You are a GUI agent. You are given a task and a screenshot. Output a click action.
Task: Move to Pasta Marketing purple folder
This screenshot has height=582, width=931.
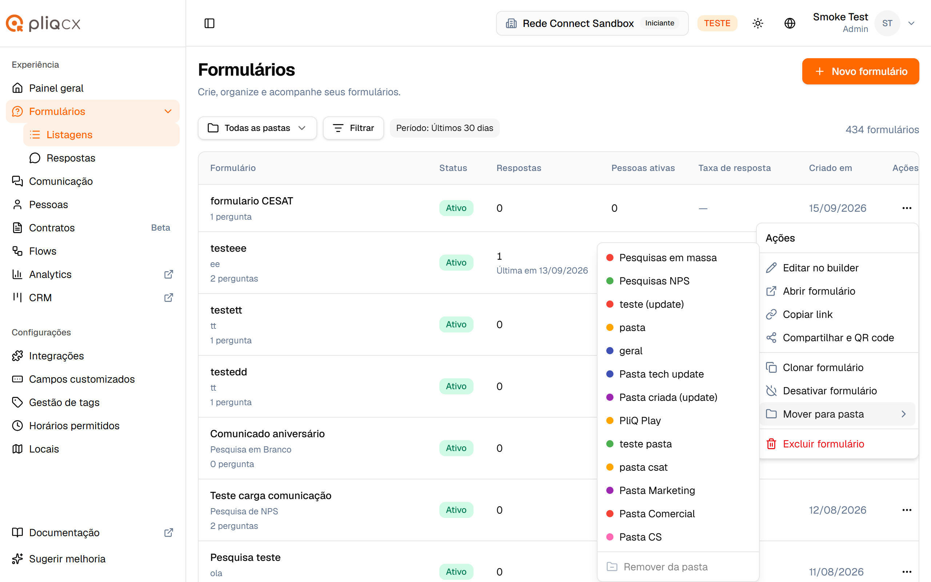[678, 490]
